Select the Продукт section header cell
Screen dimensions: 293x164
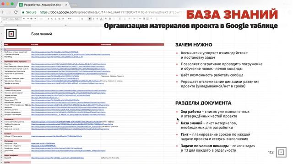click(x=17, y=88)
